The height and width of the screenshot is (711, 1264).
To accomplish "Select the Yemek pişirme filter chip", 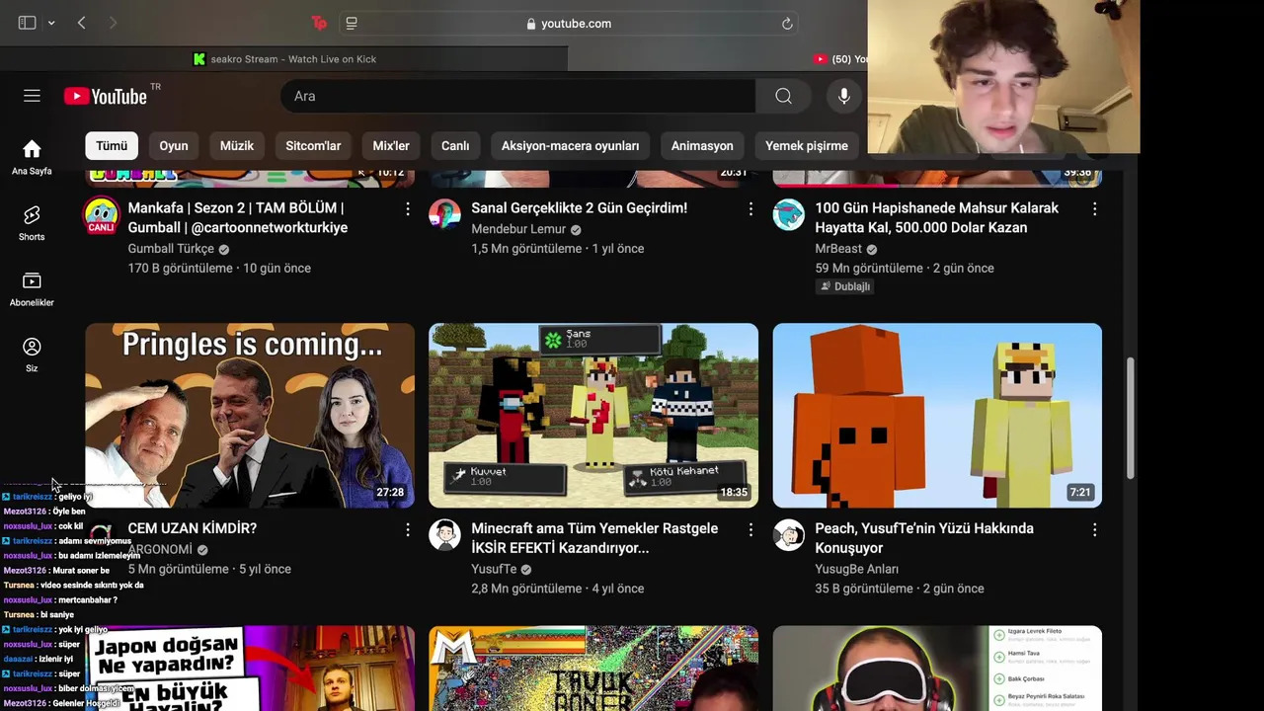I will [807, 145].
